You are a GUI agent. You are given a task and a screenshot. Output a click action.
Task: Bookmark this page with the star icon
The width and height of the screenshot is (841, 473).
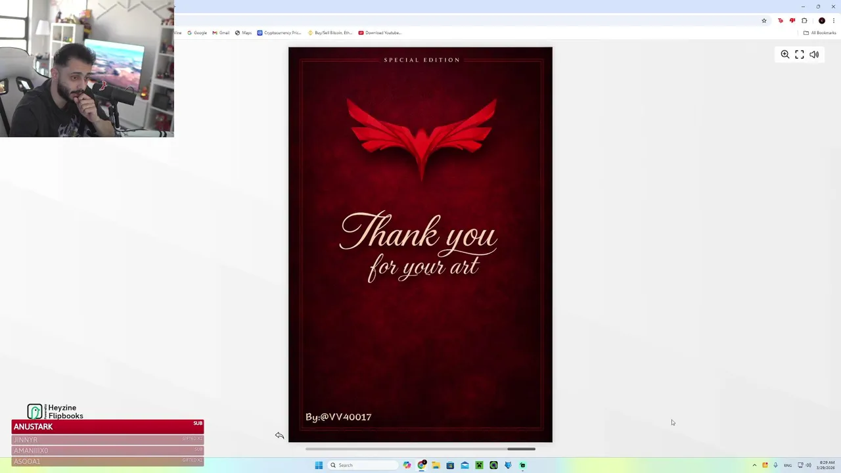763,21
